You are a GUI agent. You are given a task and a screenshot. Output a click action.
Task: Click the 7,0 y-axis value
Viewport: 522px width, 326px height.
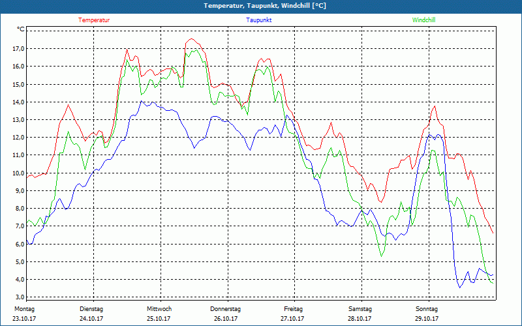point(18,227)
